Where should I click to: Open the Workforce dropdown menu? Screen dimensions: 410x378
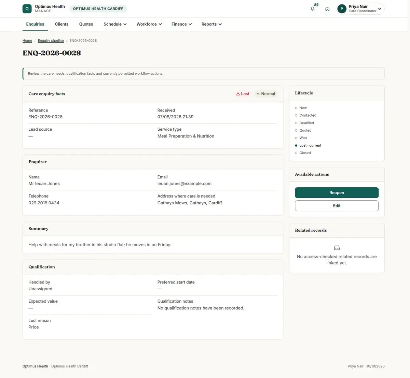click(149, 24)
